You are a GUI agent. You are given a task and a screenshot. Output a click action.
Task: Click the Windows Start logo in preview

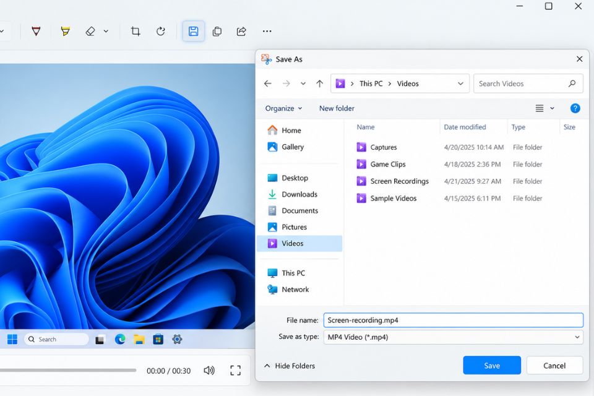point(12,339)
